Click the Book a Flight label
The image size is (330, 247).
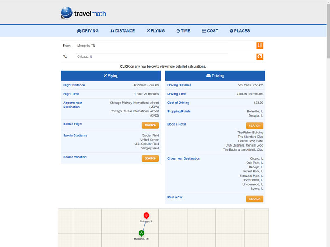tap(73, 124)
